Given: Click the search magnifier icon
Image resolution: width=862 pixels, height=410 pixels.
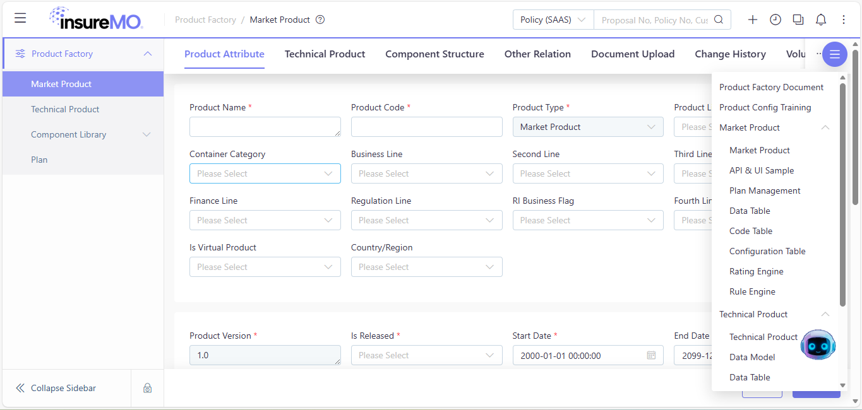Looking at the screenshot, I should click(719, 20).
